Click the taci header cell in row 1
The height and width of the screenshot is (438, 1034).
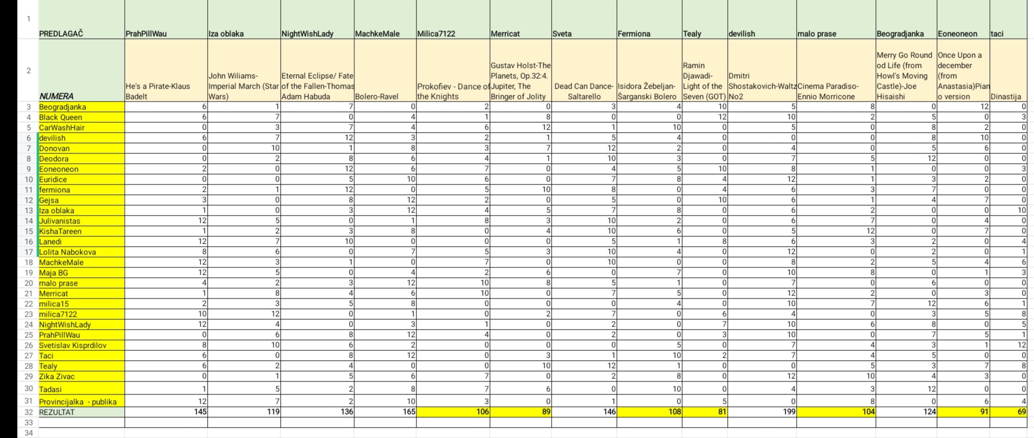point(1009,19)
